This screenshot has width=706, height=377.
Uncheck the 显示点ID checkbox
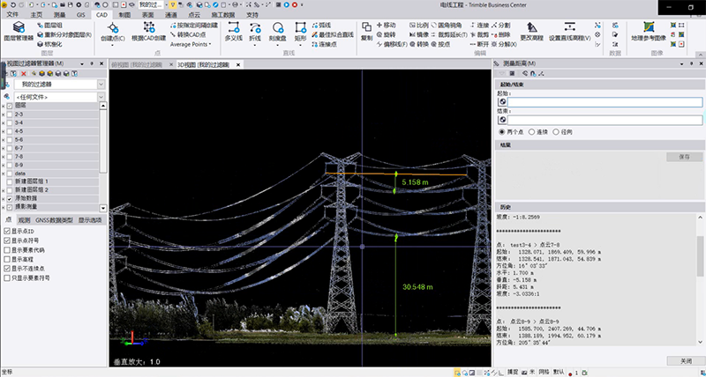pyautogui.click(x=7, y=231)
